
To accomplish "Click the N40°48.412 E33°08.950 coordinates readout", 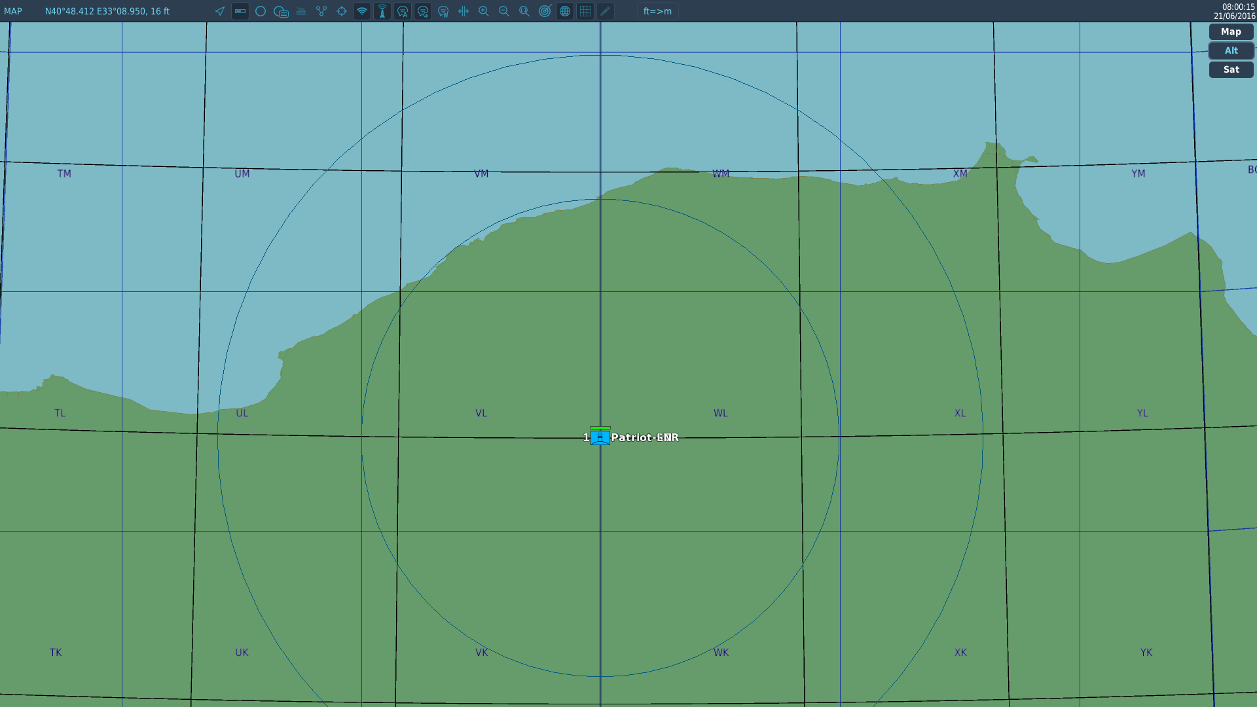I will pyautogui.click(x=107, y=11).
